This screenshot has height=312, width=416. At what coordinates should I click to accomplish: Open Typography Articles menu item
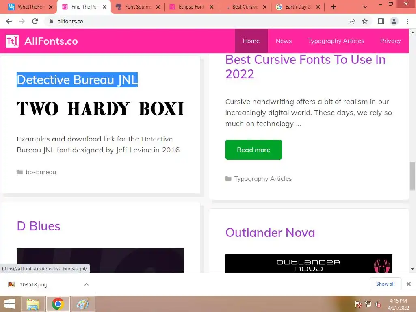pyautogui.click(x=336, y=41)
